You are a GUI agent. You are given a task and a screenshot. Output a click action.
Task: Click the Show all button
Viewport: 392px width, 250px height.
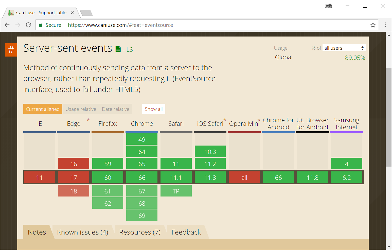154,109
